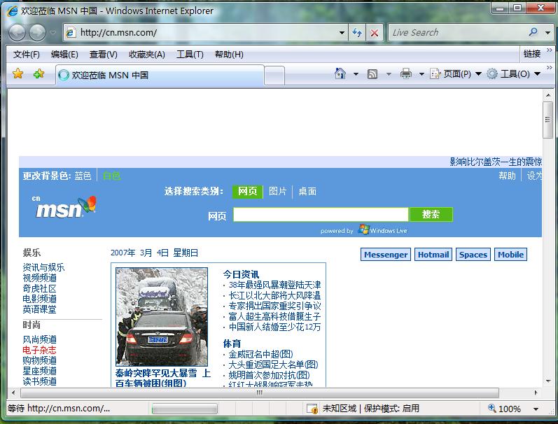
Task: Open the 页面(P) dropdown menu
Action: (456, 74)
